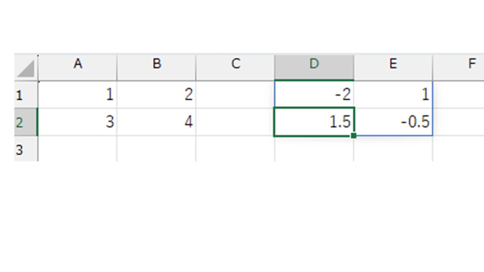Click cell B2 containing 4
Viewport: 484px width, 272px height.
[x=157, y=122]
